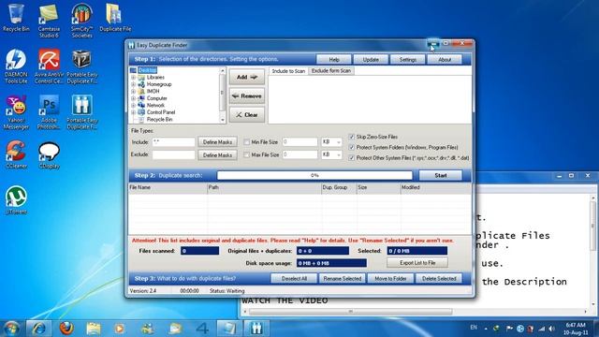This screenshot has width=599, height=337.
Task: Expand Computer tree node
Action: pos(133,98)
